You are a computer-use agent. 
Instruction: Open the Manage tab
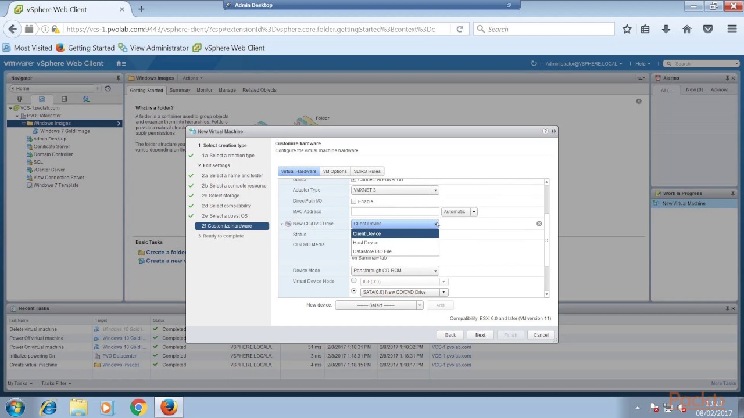click(227, 90)
